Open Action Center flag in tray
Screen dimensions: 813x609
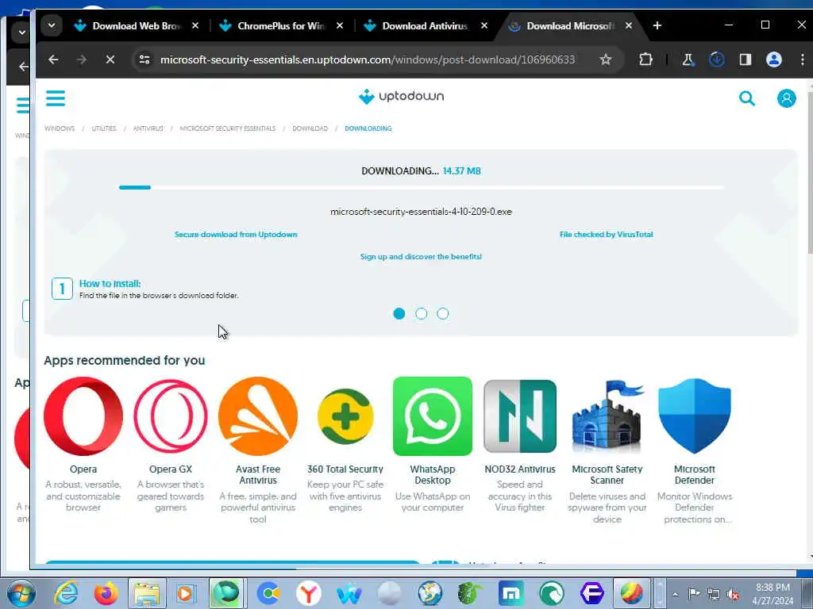pyautogui.click(x=694, y=594)
